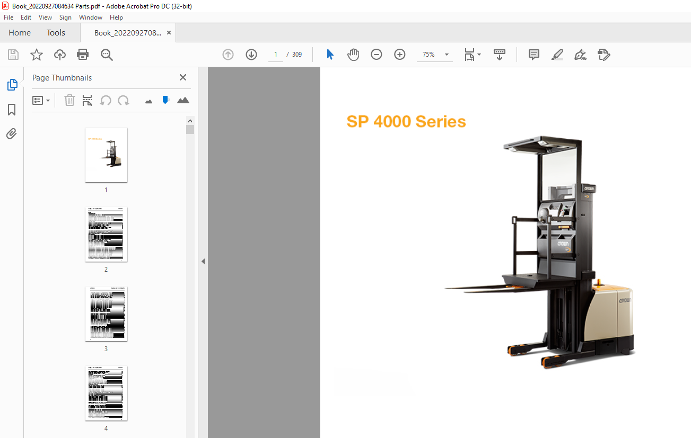Select page 3 thumbnail

106,314
